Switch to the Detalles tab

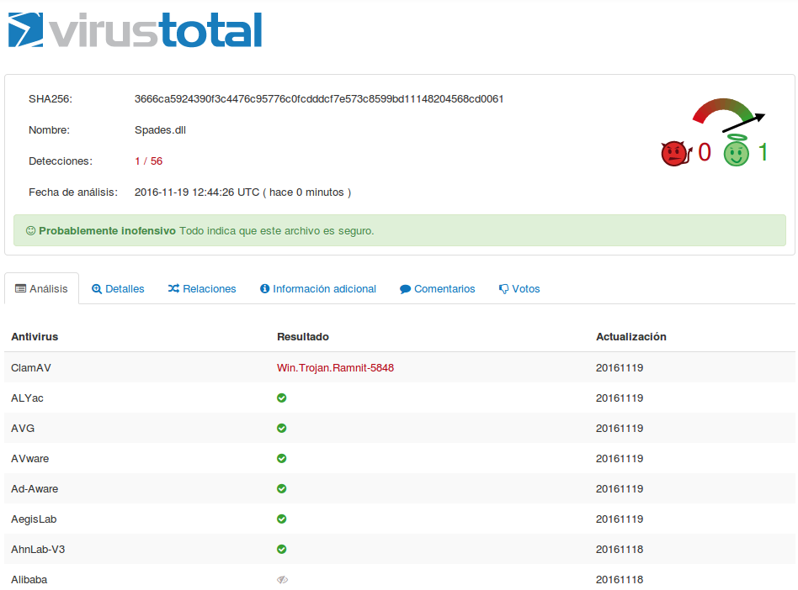(118, 288)
